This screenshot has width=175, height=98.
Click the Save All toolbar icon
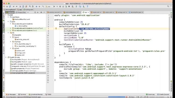tap(7, 7)
